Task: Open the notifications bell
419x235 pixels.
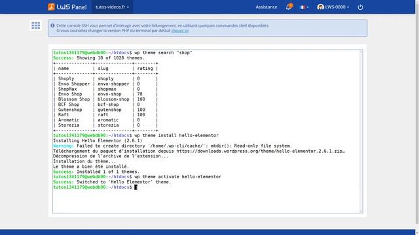Action: (289, 7)
